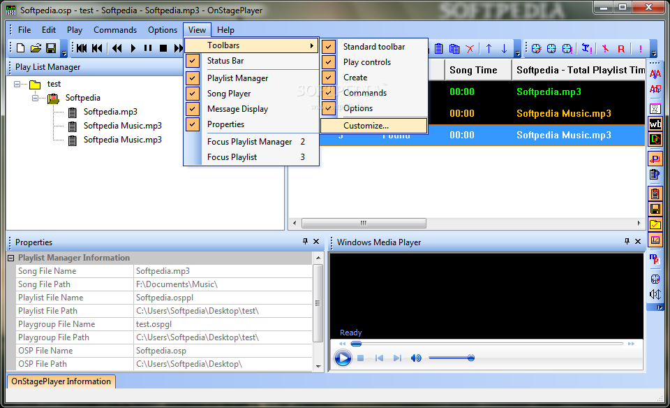Toggle Message Display in View menu
Screen dimensions: 670x408
point(252,108)
